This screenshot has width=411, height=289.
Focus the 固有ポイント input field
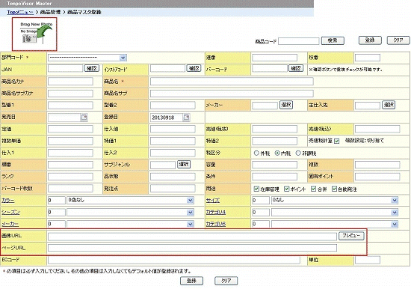[377, 177]
